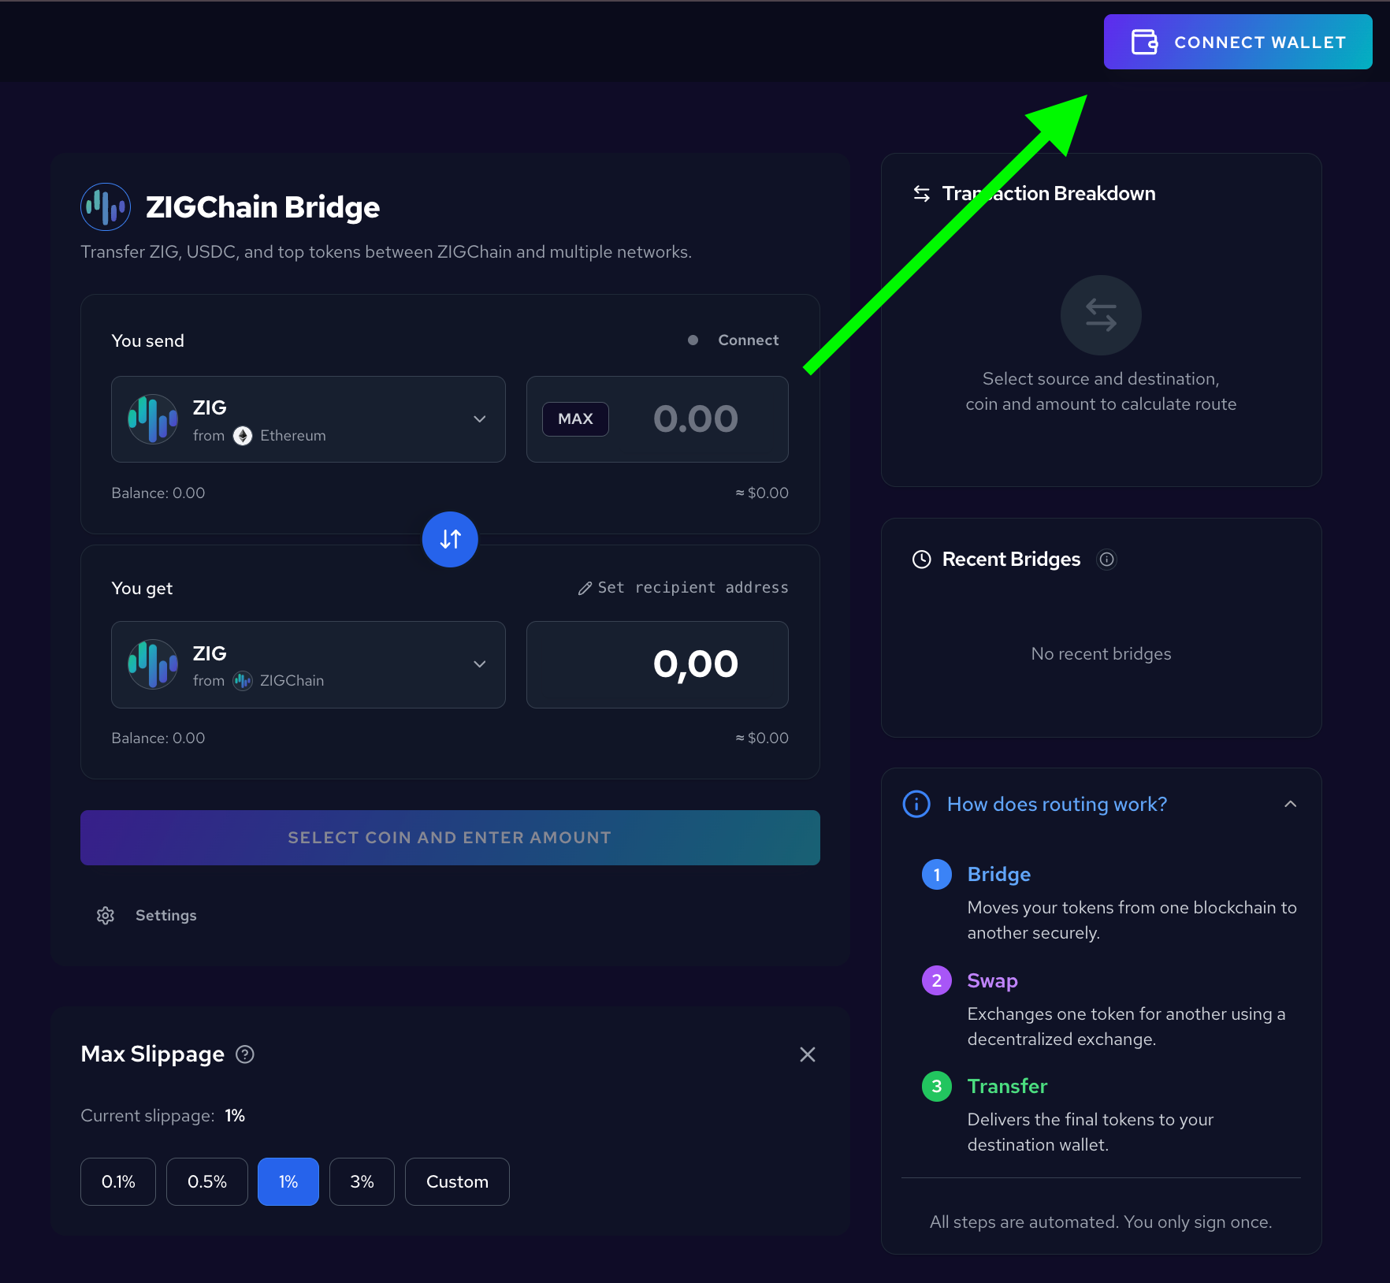Viewport: 1390px width, 1283px height.
Task: Switch slippage to the 3% option
Action: (362, 1181)
